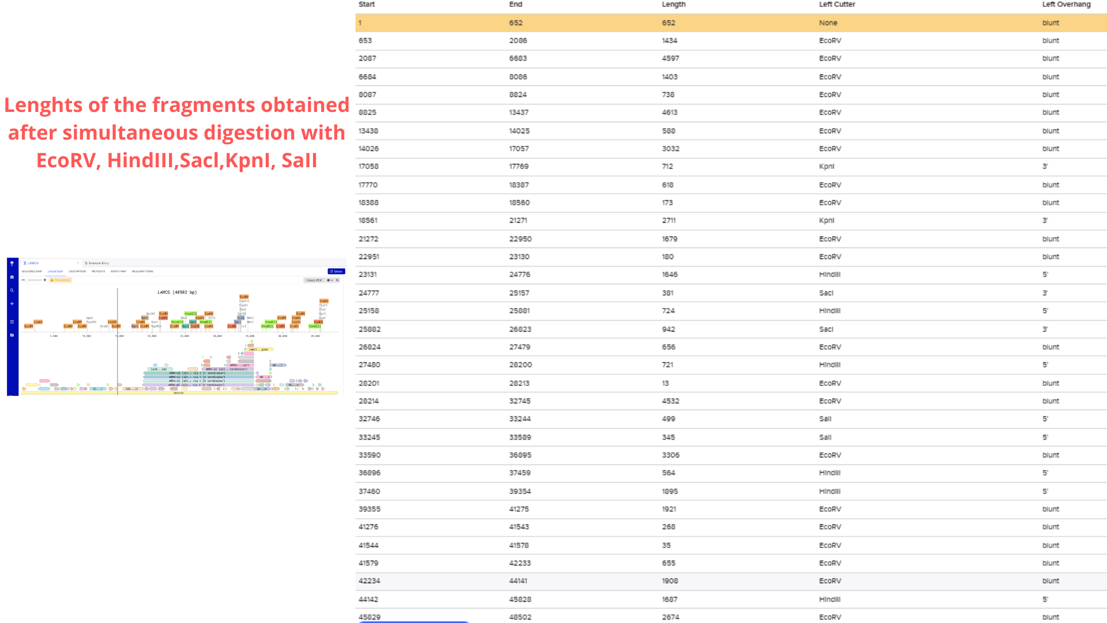Click the magnifier icon beside the Create PDF button

[338, 280]
